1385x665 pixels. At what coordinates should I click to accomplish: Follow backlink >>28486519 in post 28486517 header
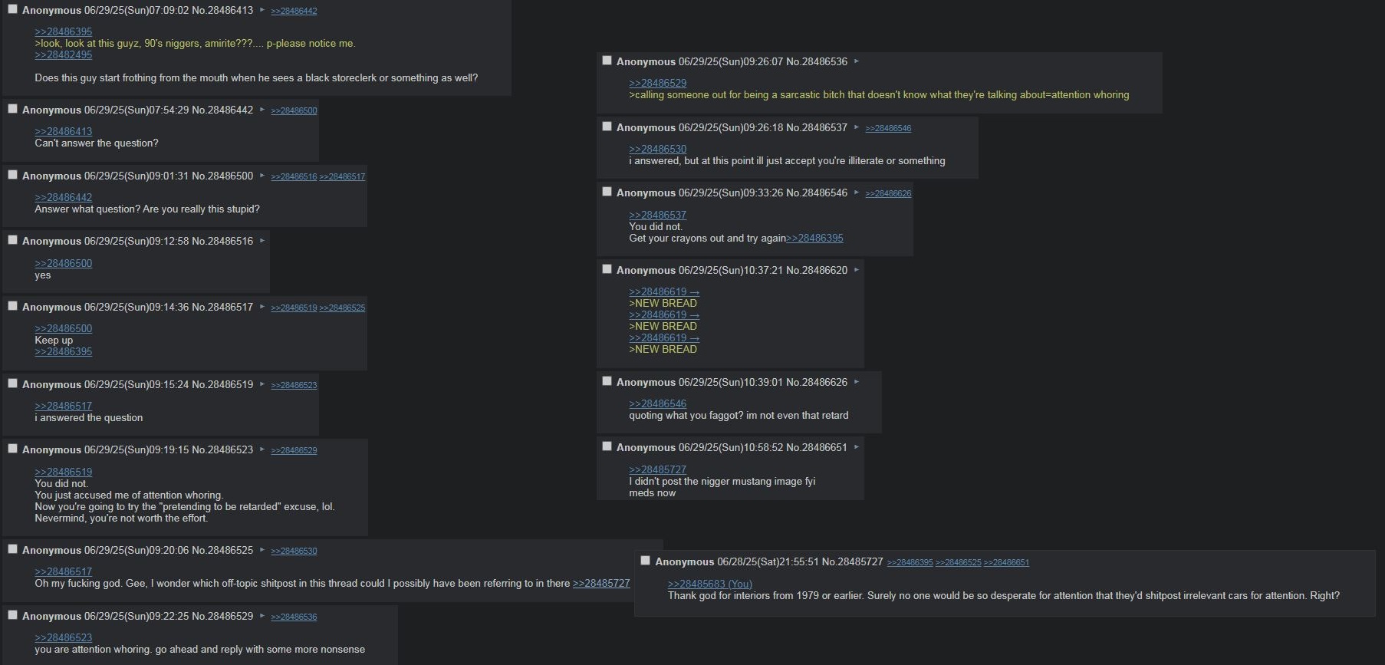(x=294, y=308)
